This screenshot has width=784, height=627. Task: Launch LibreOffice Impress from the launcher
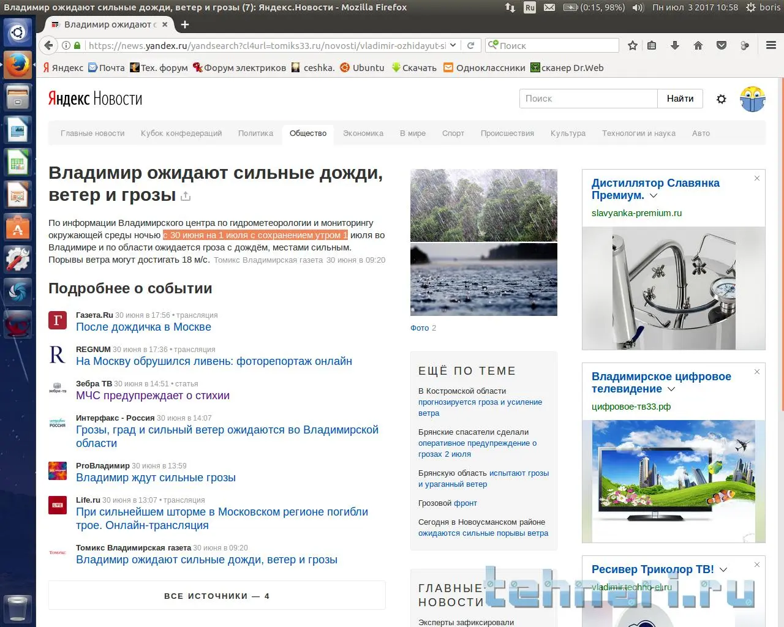[x=18, y=195]
